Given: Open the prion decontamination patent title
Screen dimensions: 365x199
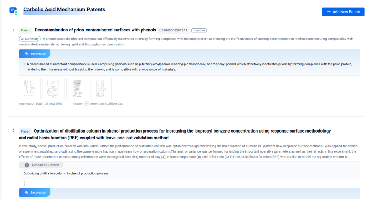Looking at the screenshot, I should 95,30.
